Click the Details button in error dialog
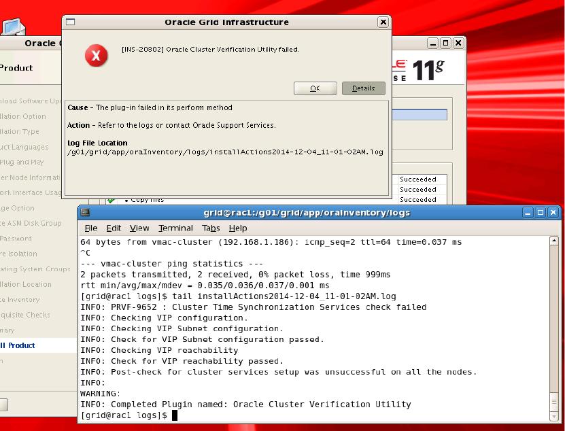Screen dimensions: 565x431 (363, 88)
